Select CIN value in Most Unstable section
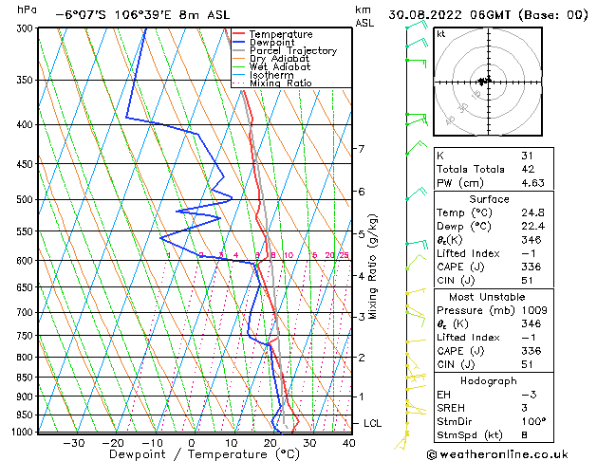597x461 pixels. tap(527, 364)
